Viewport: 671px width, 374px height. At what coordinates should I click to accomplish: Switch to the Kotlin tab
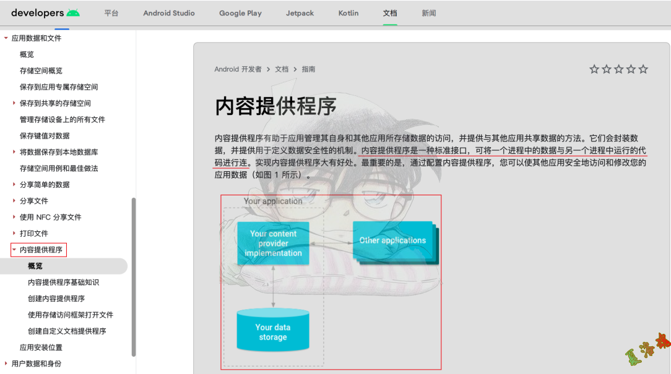[348, 13]
